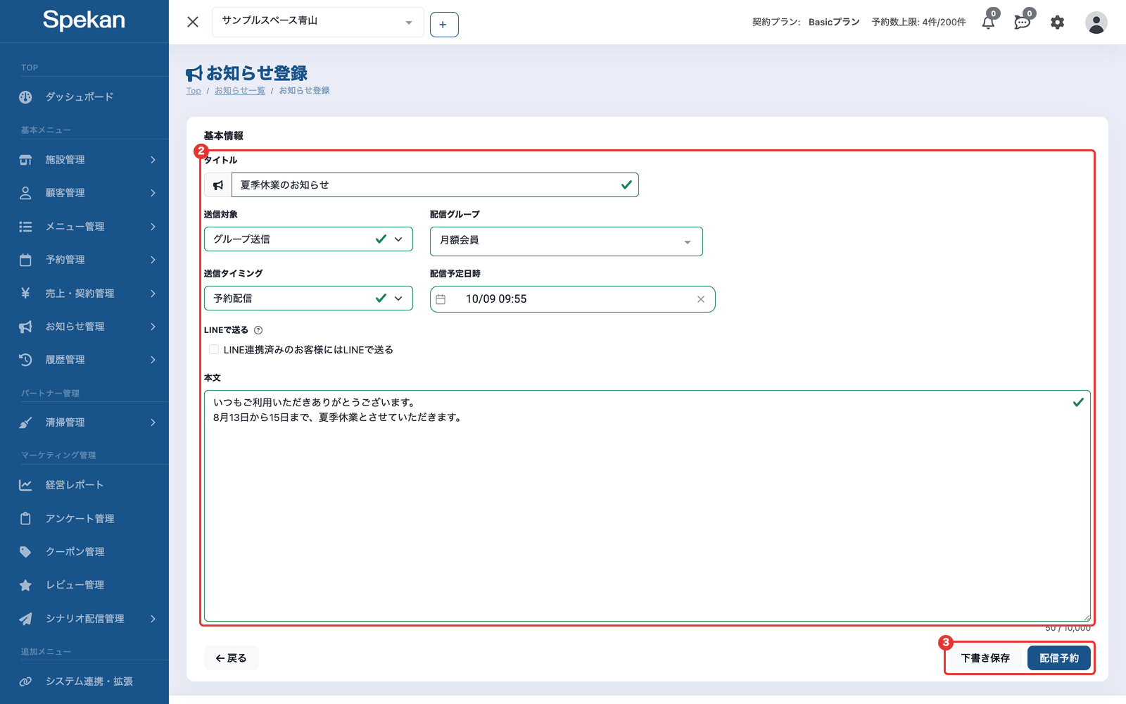Open the chat messages bubble icon
The width and height of the screenshot is (1126, 704).
pos(1022,23)
